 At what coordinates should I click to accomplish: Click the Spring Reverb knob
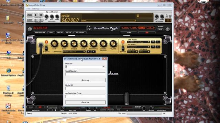pyautogui.click(x=103, y=44)
